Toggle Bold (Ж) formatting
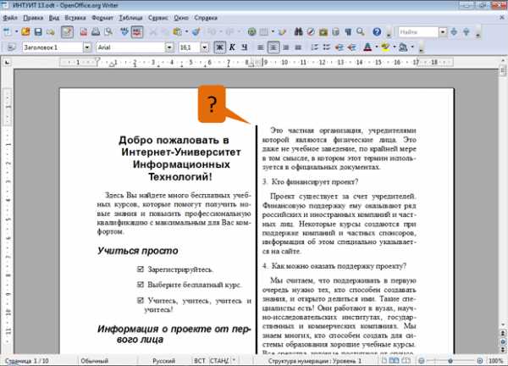The width and height of the screenshot is (508, 366). pyautogui.click(x=219, y=47)
